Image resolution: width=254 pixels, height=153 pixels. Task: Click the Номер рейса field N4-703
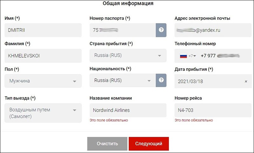click(213, 110)
